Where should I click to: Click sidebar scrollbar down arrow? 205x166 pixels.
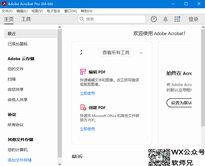point(60,164)
